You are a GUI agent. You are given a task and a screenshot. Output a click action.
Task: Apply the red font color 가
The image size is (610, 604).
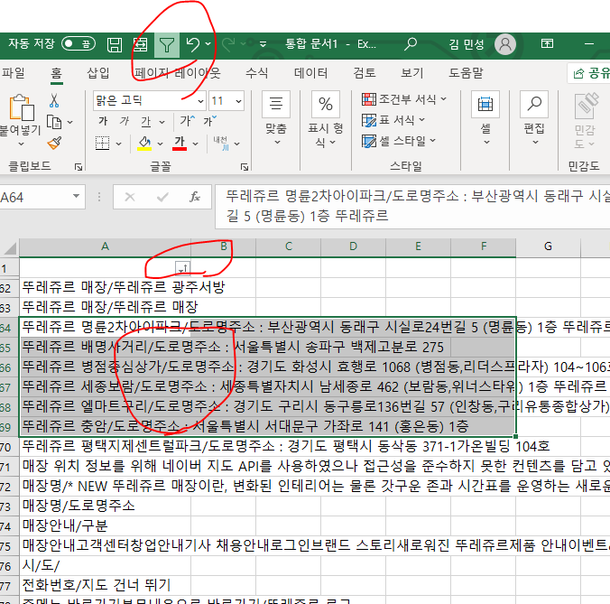click(180, 143)
